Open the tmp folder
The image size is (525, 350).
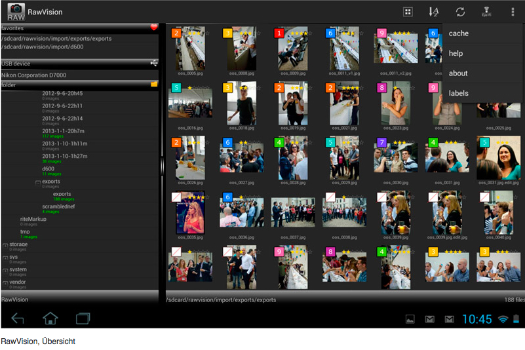pos(28,233)
